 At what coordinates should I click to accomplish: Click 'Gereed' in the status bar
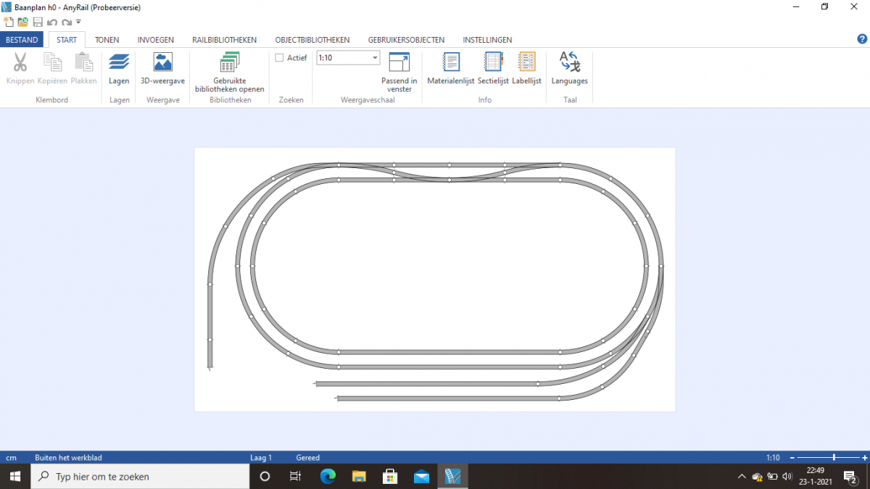pyautogui.click(x=308, y=458)
